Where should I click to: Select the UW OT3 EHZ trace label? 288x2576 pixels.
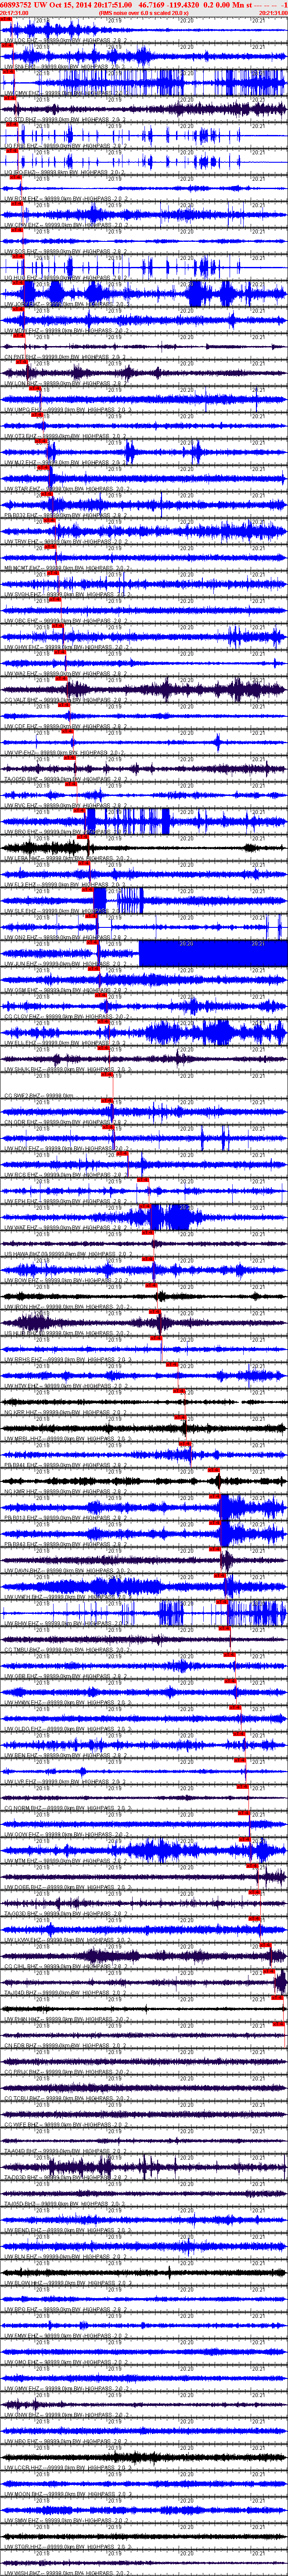point(66,436)
